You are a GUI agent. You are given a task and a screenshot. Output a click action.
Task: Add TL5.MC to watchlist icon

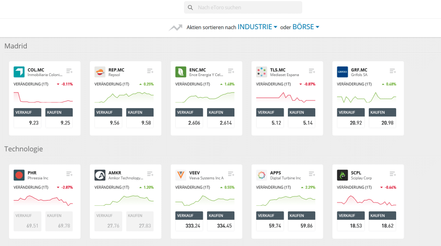tap(312, 71)
